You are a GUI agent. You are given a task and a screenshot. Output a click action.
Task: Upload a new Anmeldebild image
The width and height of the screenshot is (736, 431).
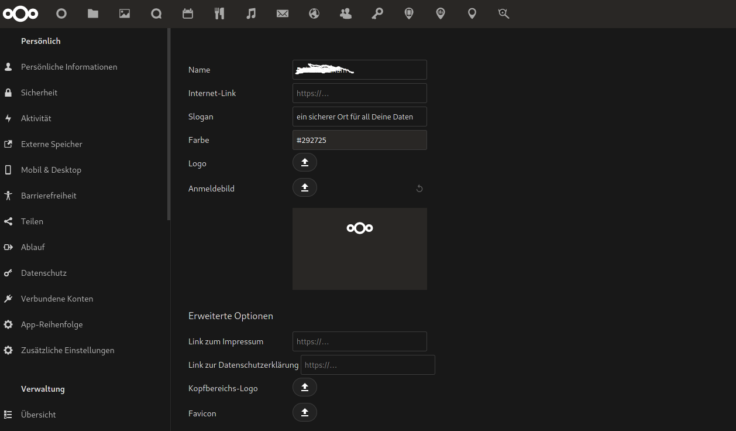[x=305, y=187]
